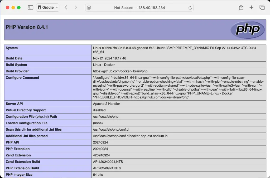Viewport: 270px width, 178px height.
Task: Click the docker-library/php GitHub URL
Action: (120, 71)
